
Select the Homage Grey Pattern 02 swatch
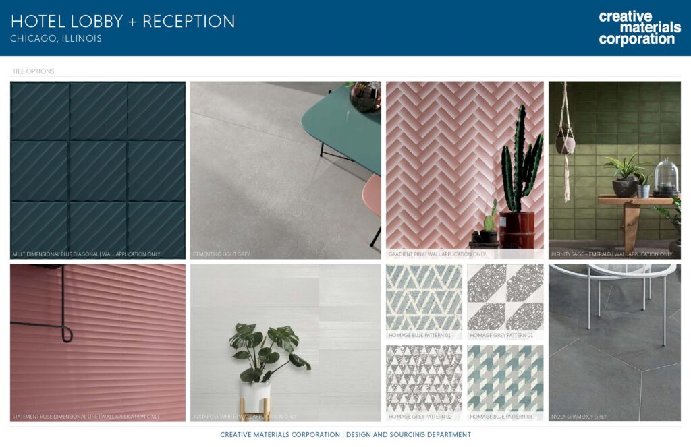pos(424,383)
